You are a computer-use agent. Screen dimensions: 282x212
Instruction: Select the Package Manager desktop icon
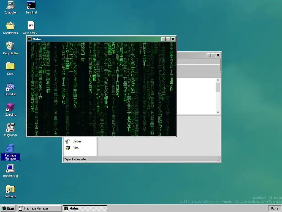(x=10, y=152)
